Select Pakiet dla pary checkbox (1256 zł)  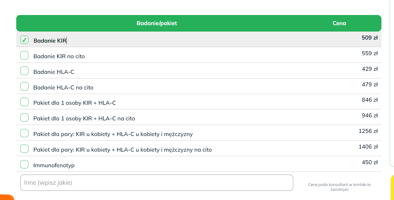24,133
